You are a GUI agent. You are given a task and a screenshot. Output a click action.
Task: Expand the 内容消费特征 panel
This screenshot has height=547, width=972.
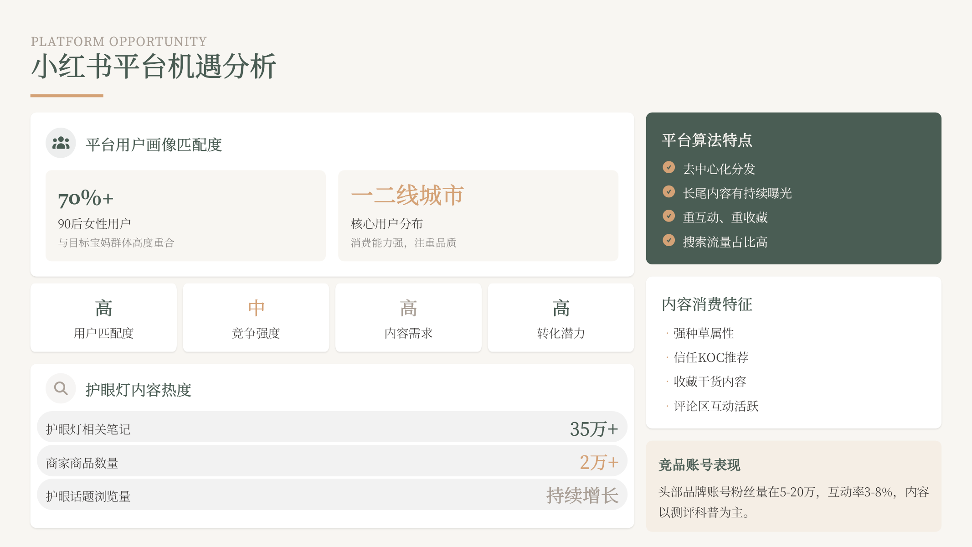(707, 304)
